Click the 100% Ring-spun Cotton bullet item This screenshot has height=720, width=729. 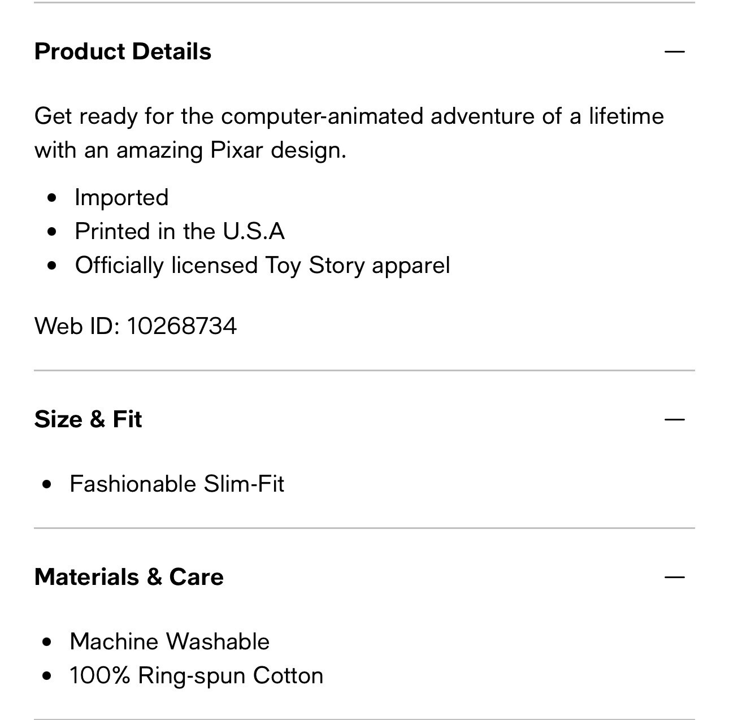click(x=196, y=675)
